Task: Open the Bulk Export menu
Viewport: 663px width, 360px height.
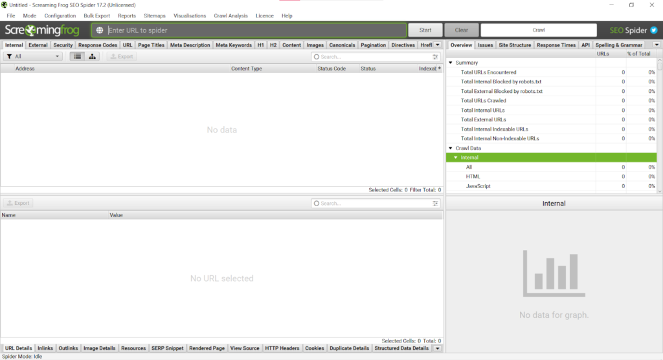Action: click(97, 16)
